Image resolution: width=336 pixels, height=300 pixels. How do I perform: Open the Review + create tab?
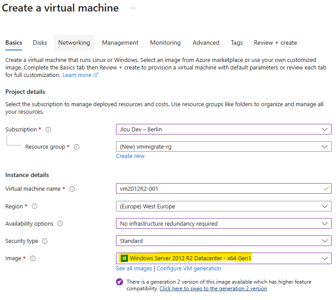coord(275,42)
